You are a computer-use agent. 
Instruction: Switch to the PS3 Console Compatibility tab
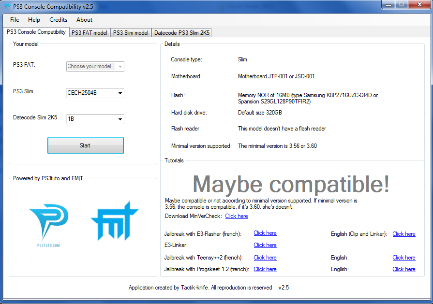pyautogui.click(x=36, y=32)
